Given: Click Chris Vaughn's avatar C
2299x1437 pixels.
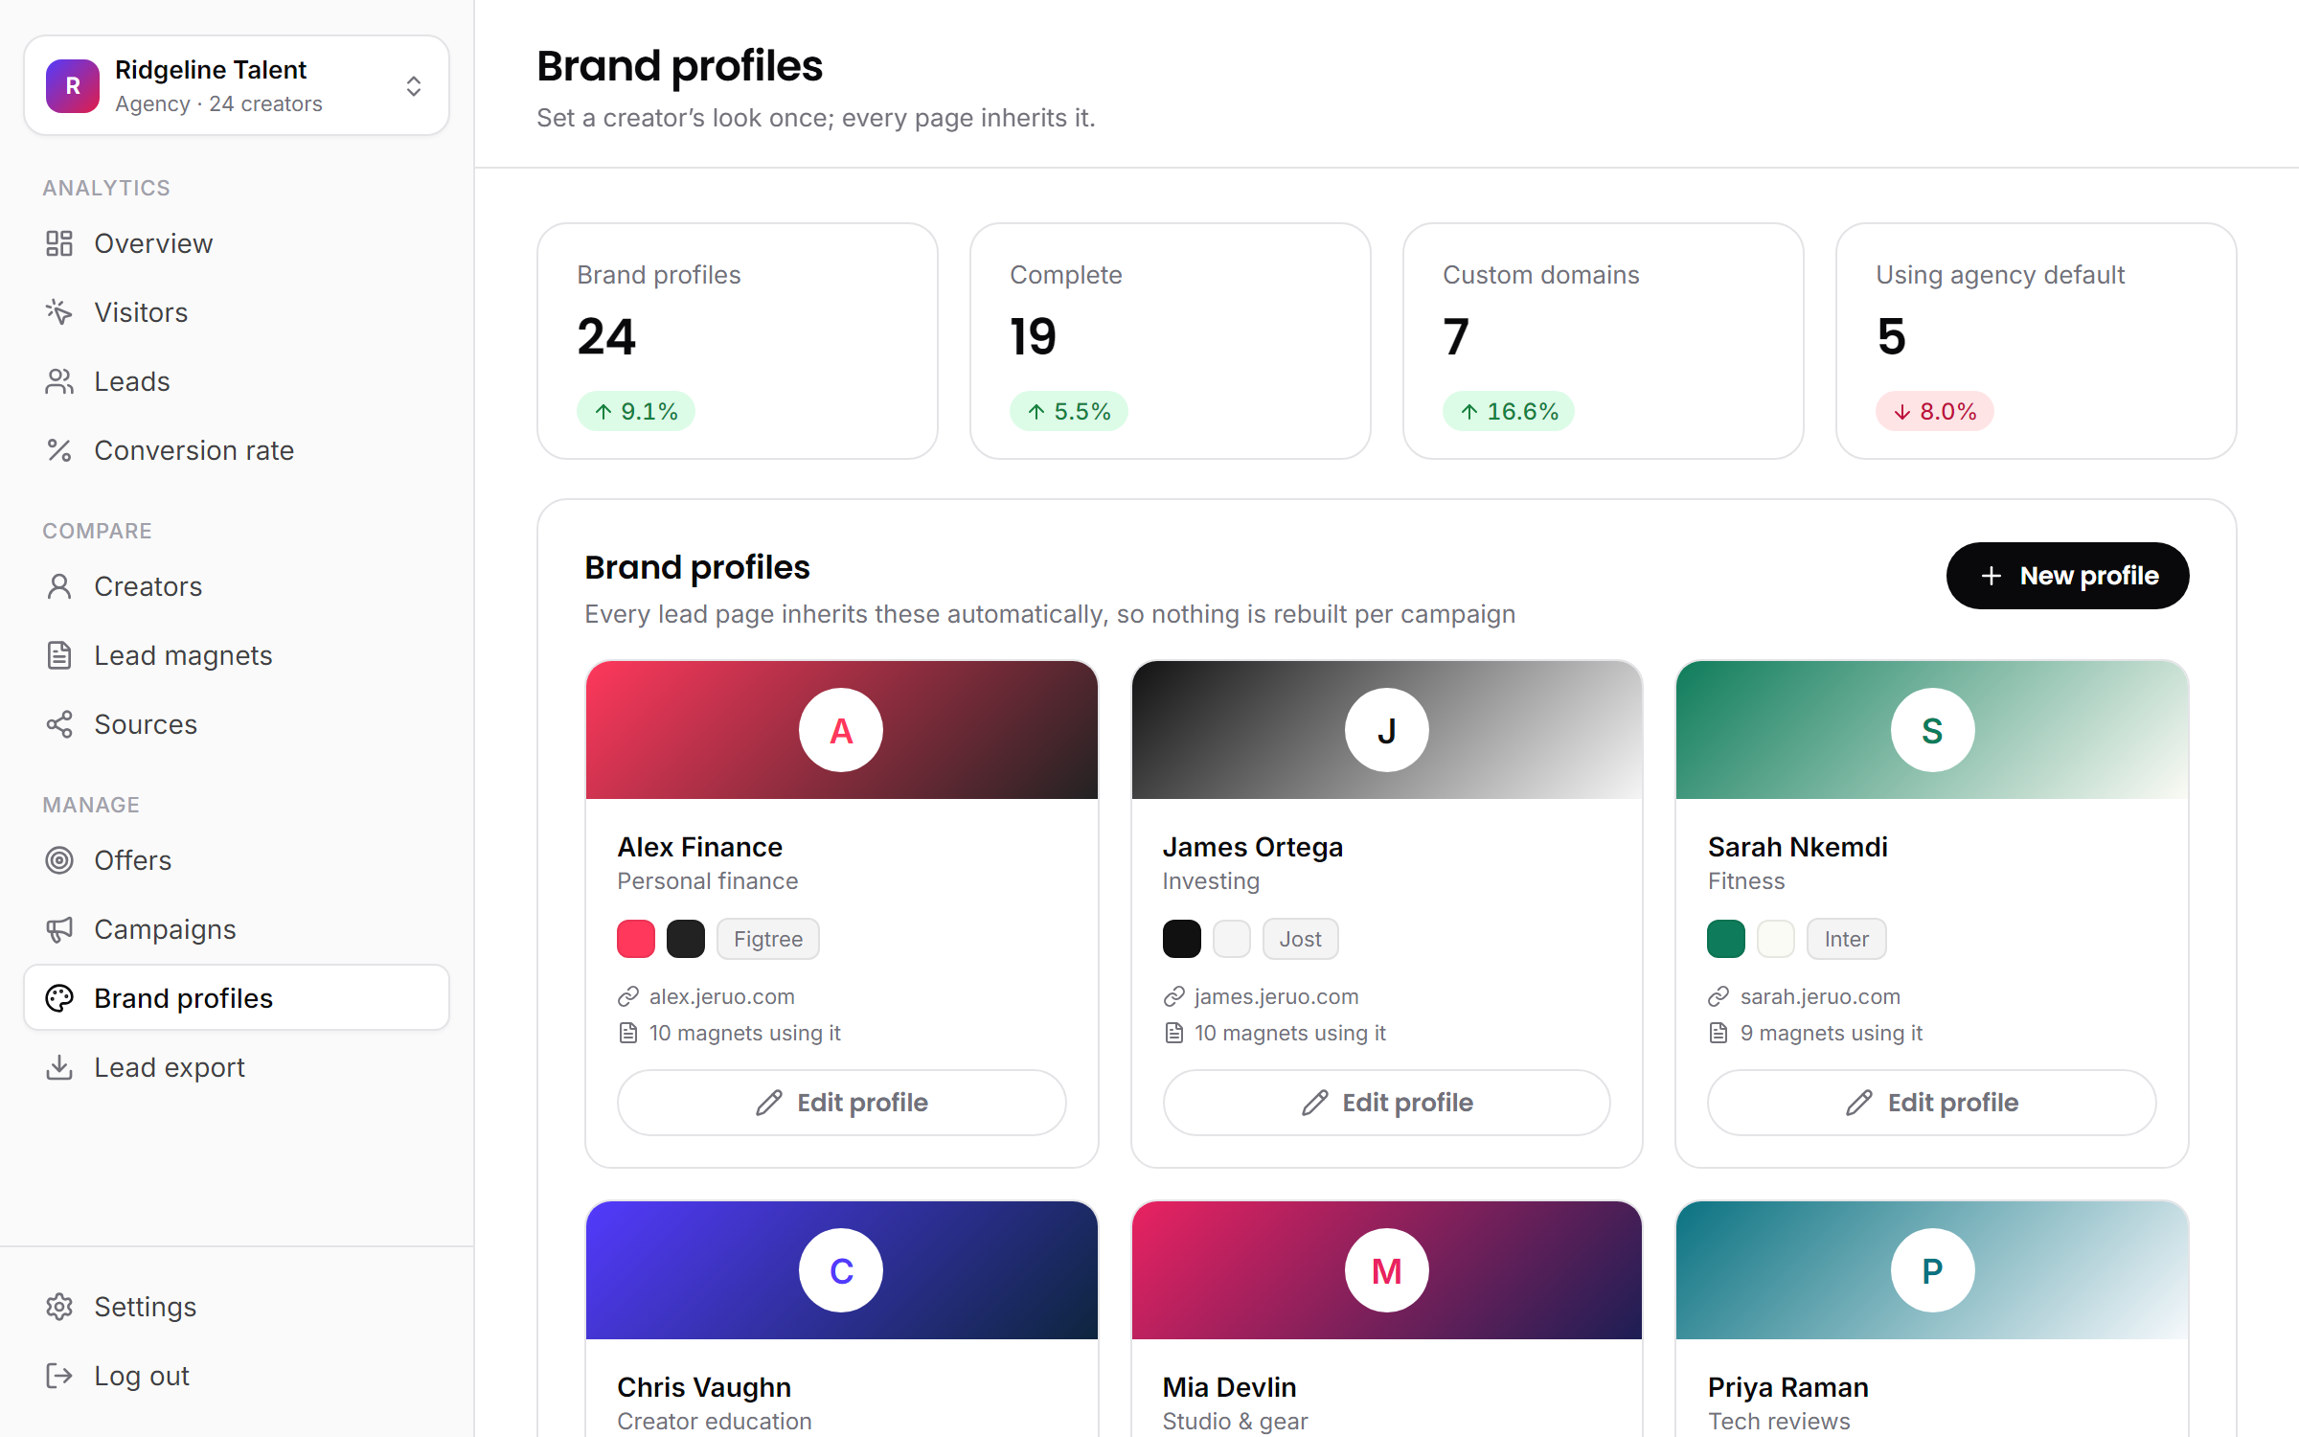Looking at the screenshot, I should click(841, 1270).
